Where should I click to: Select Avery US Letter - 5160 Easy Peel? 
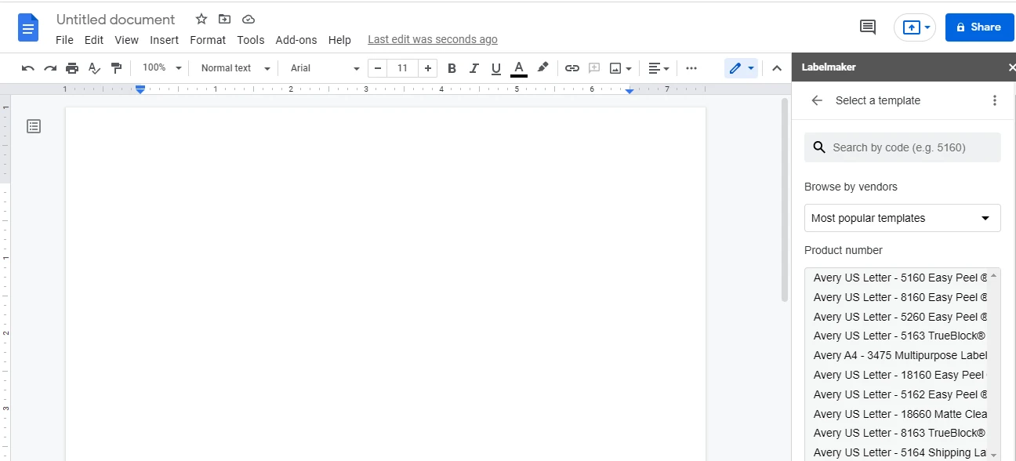pos(900,278)
